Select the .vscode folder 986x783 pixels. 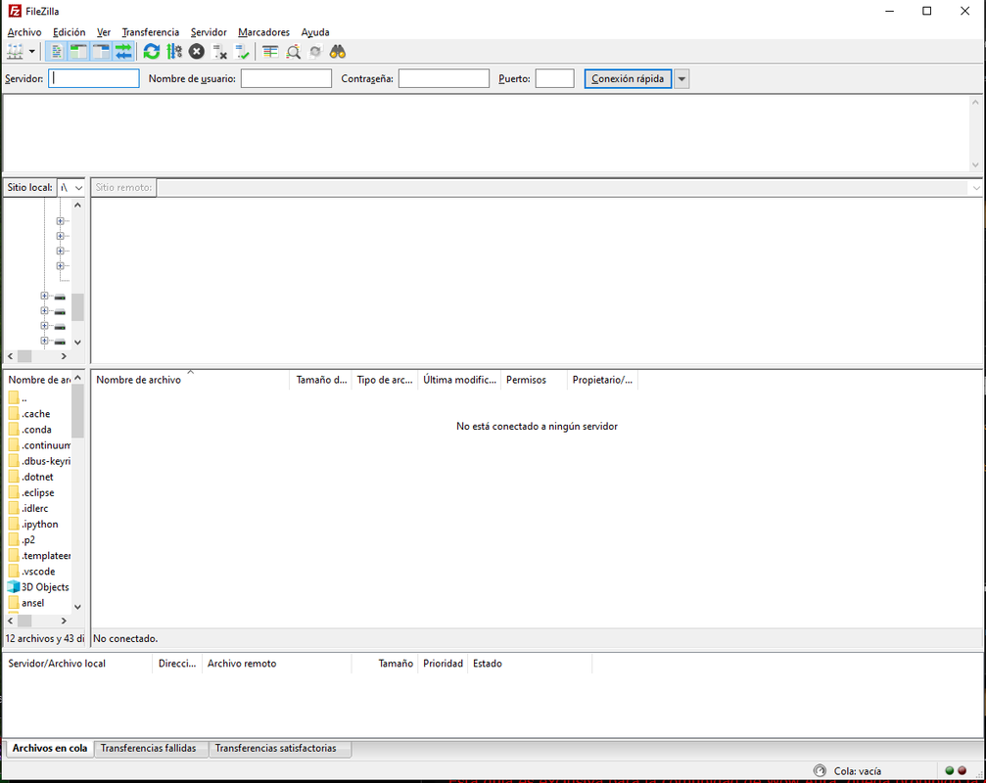(38, 572)
